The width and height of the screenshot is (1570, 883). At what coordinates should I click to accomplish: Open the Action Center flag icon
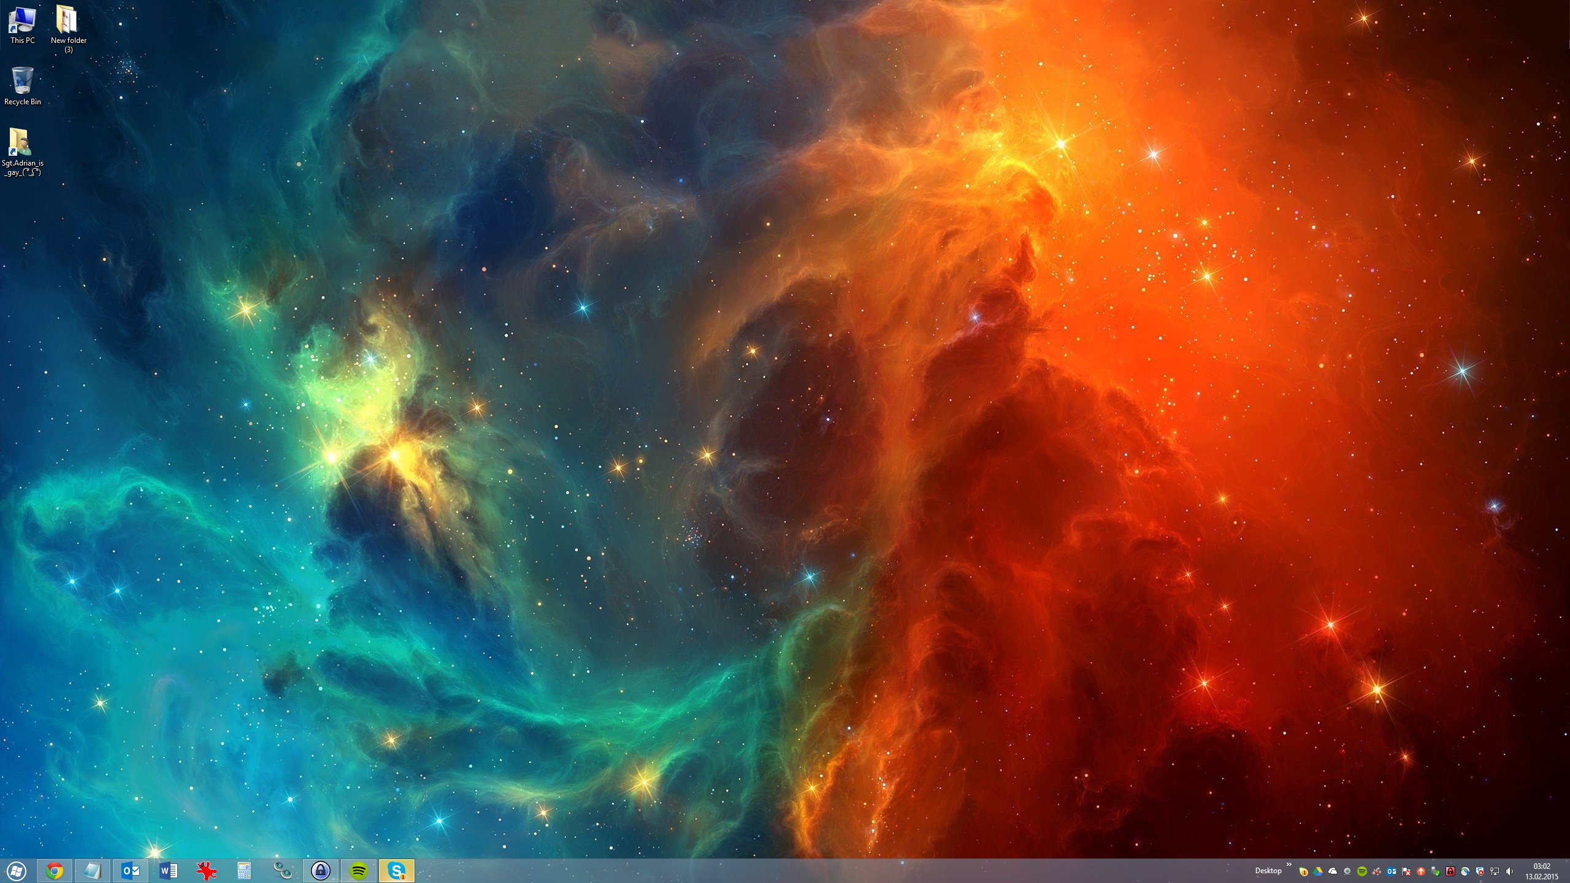pyautogui.click(x=1406, y=871)
